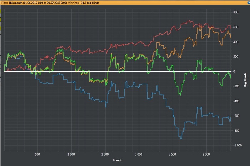Screen dimensions: 250x166
Task: Click the "3 000" tick on the Hands axis
Action: (x=206, y=154)
